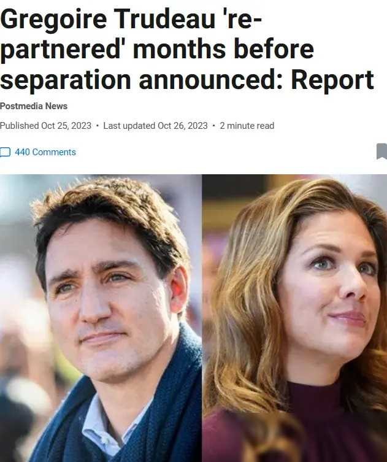Image resolution: width=387 pixels, height=462 pixels.
Task: Click the speech bubble comments icon
Action: pos(5,152)
